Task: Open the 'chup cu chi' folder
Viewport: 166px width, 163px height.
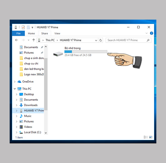Action: point(29,64)
